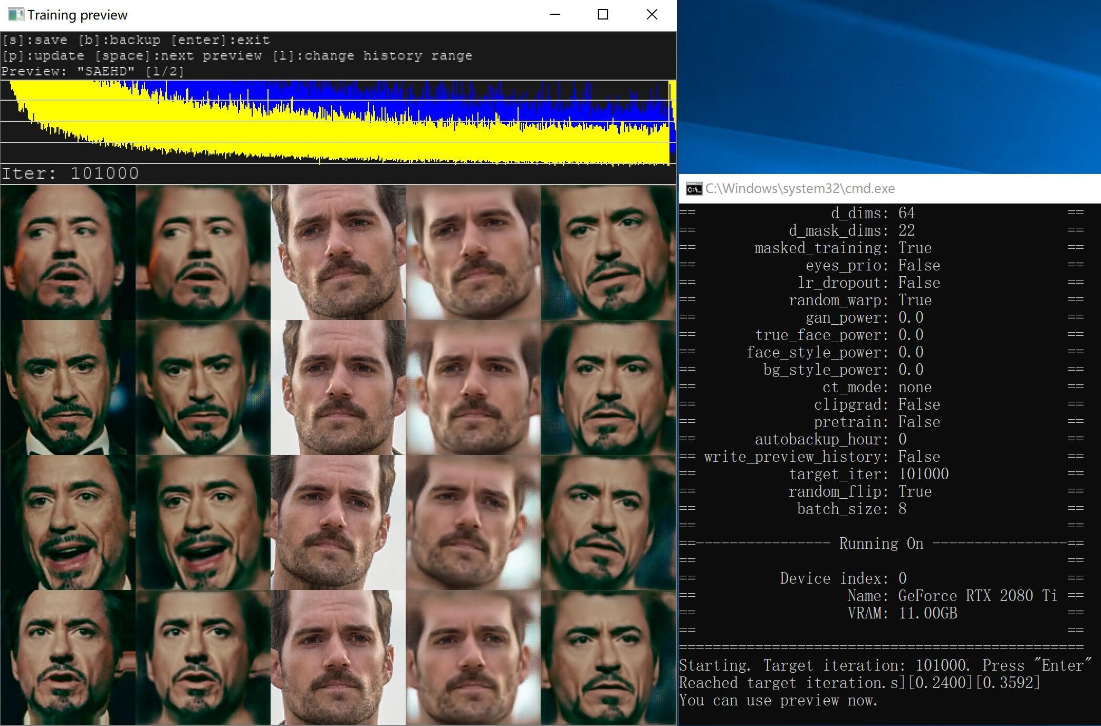Click the Iter: 101000 label
Viewport: 1101px width, 726px height.
[x=70, y=173]
